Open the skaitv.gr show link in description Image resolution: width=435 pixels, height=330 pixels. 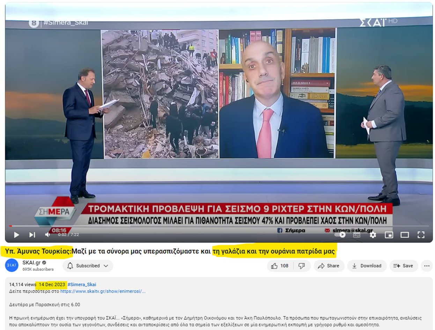click(x=103, y=291)
